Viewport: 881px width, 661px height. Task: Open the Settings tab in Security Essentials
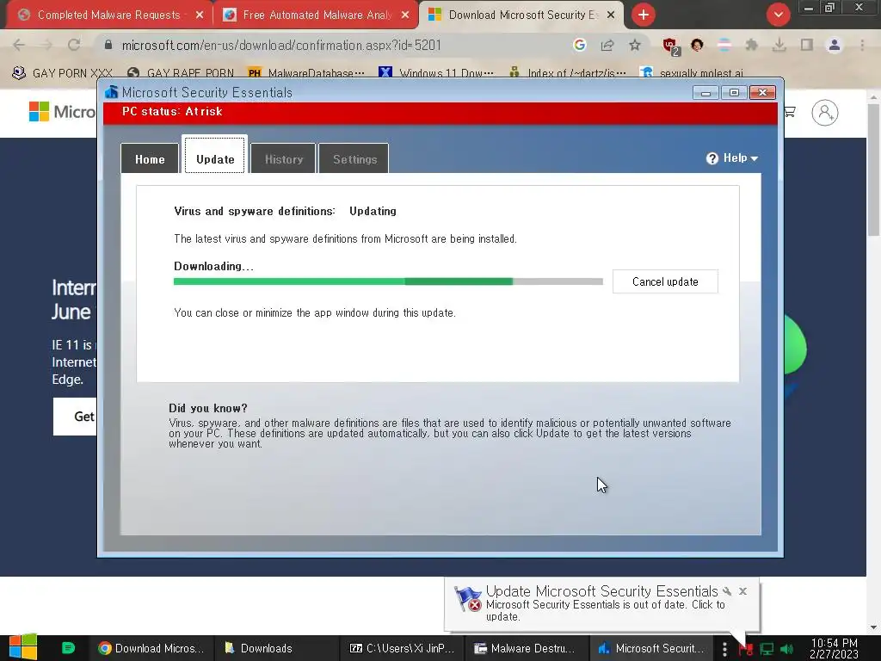(354, 158)
